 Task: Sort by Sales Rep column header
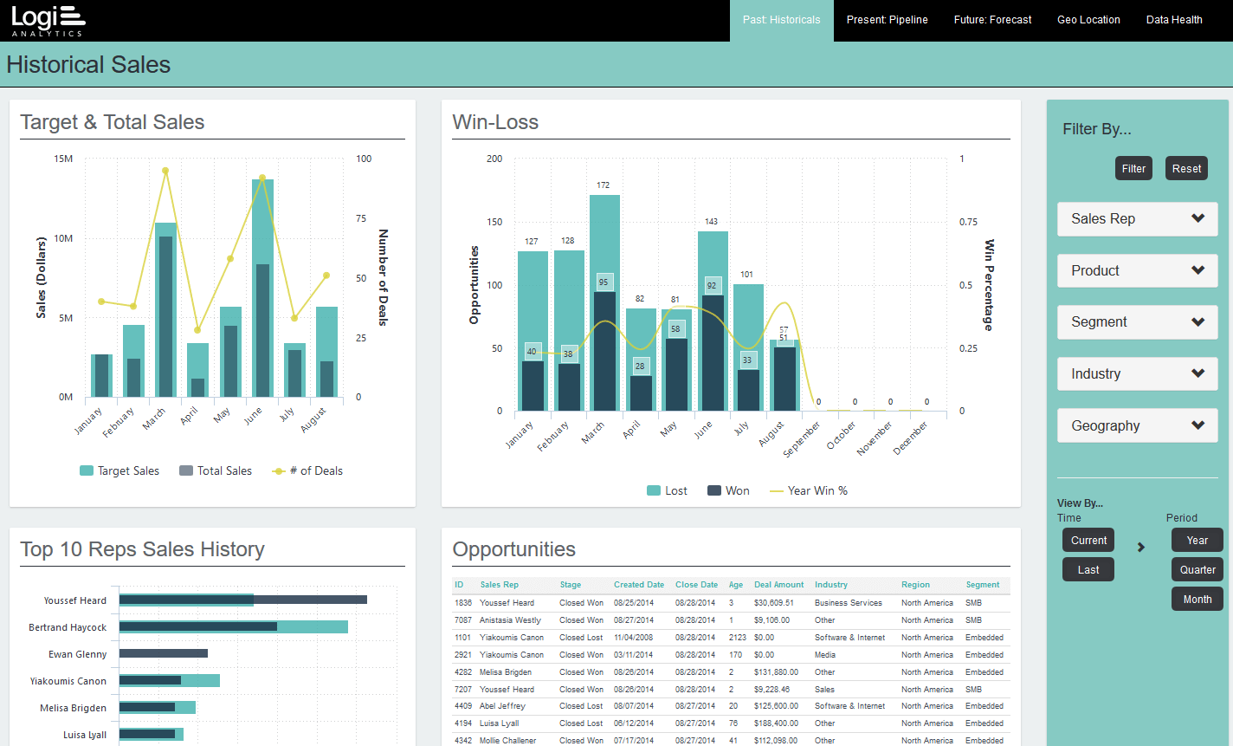pyautogui.click(x=500, y=585)
